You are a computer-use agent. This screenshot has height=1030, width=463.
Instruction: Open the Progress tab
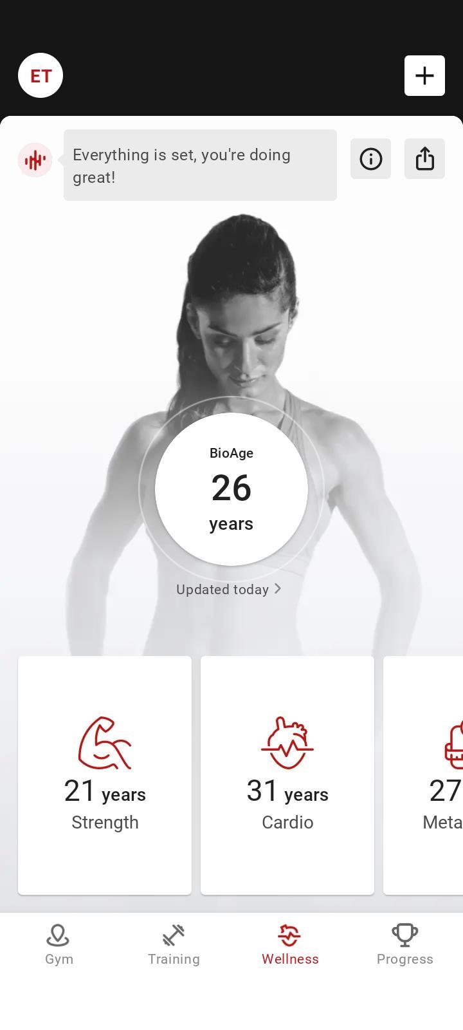click(405, 945)
